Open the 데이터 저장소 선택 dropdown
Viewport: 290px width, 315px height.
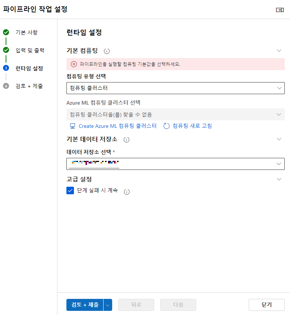[x=176, y=164]
